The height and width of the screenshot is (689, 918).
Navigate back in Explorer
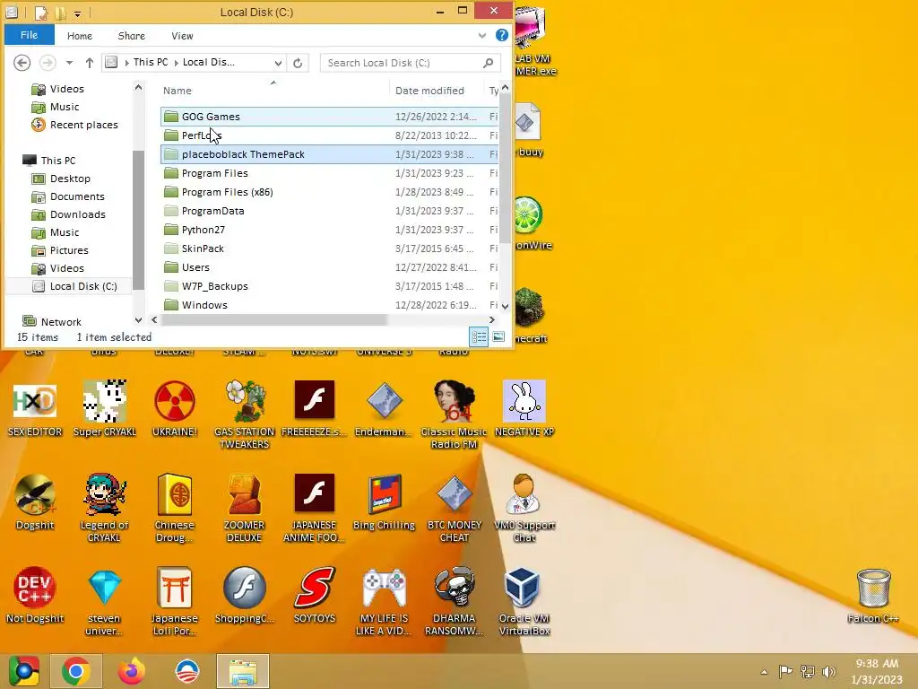tap(22, 62)
